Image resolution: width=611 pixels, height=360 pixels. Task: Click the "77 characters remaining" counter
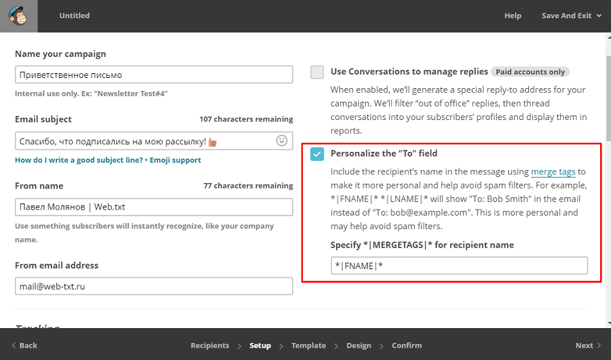click(x=248, y=186)
